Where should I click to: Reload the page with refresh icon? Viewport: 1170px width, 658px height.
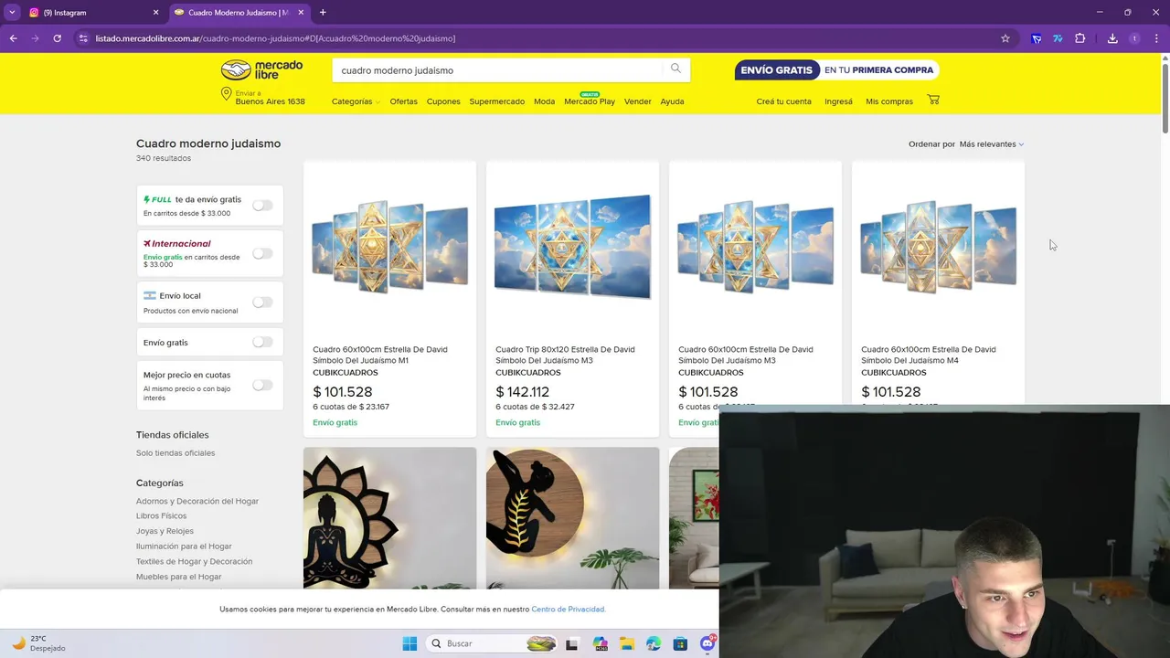[57, 38]
